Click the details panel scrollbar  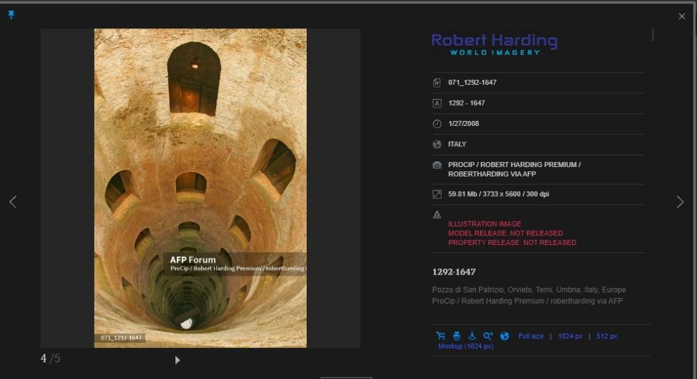[x=653, y=35]
